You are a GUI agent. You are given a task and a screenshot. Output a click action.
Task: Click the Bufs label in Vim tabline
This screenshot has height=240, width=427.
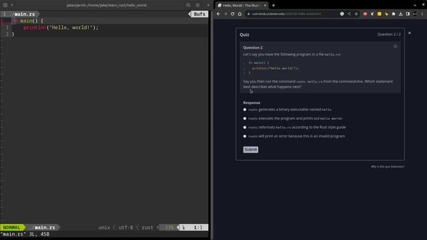point(199,14)
